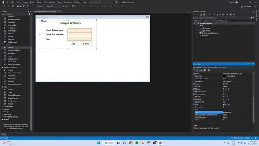The width and height of the screenshot is (259, 146).
Task: Open the Build menu
Action: tap(32, 2)
